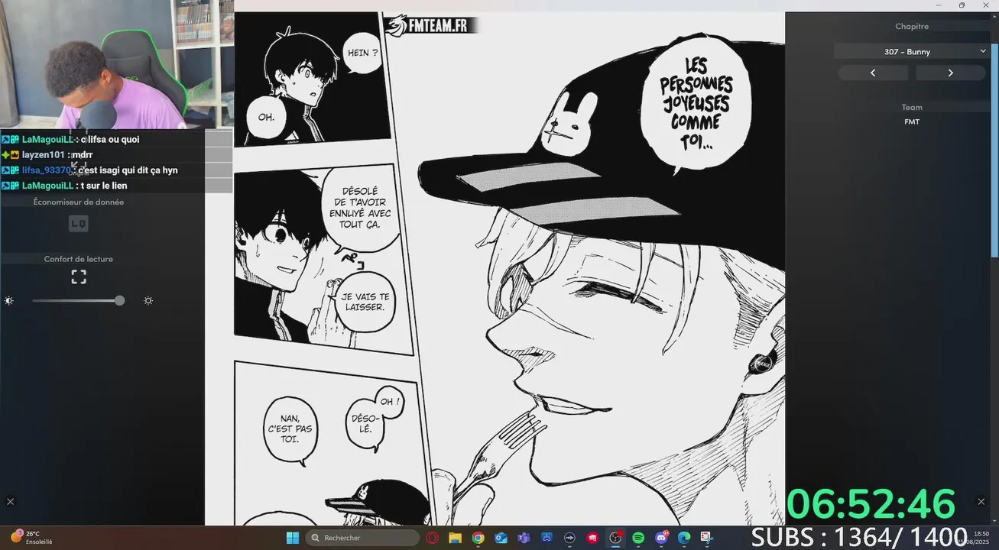Switch to OBS Studio in the taskbar

point(615,538)
